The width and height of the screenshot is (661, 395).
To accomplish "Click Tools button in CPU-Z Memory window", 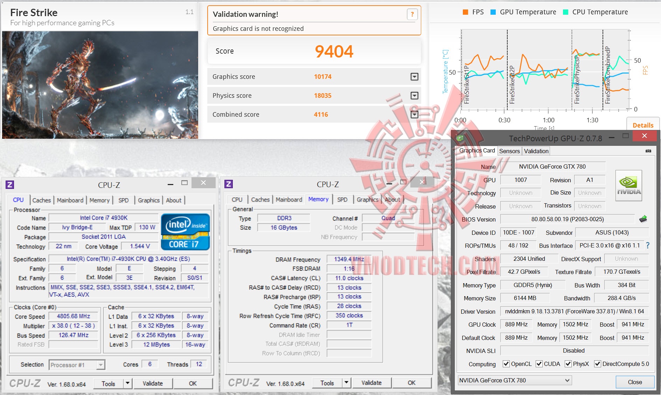I will click(x=327, y=383).
